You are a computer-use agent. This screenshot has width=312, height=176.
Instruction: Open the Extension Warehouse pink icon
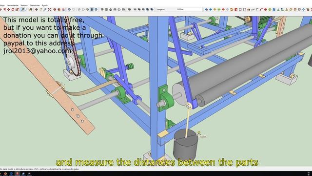(63, 9)
